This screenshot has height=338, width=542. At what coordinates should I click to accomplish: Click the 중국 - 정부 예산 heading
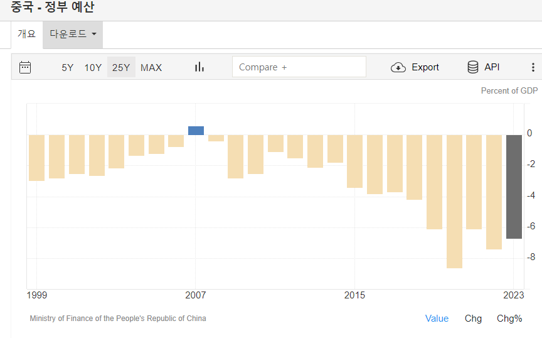[x=52, y=7]
